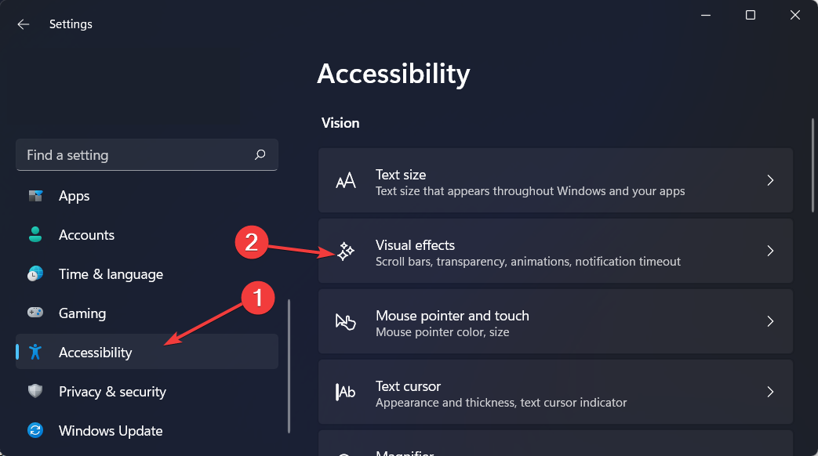Open the Gaming settings category
The image size is (818, 456).
pos(82,313)
